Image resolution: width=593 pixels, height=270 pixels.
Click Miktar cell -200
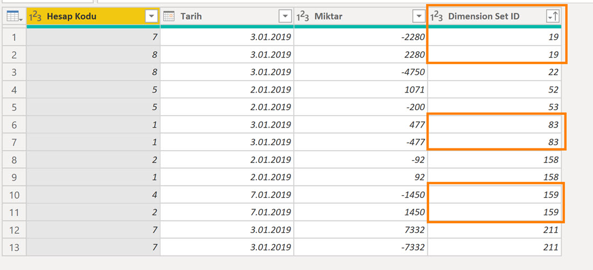pyautogui.click(x=361, y=108)
